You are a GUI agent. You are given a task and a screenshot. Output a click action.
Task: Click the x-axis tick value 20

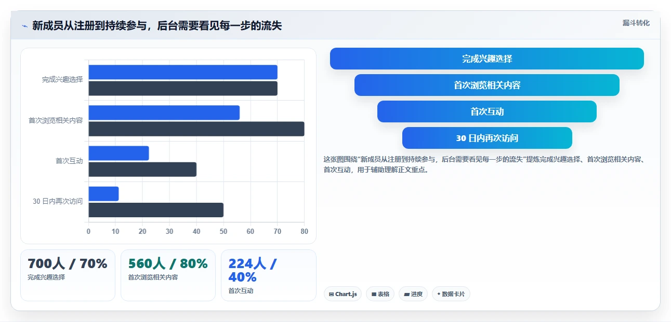(142, 231)
